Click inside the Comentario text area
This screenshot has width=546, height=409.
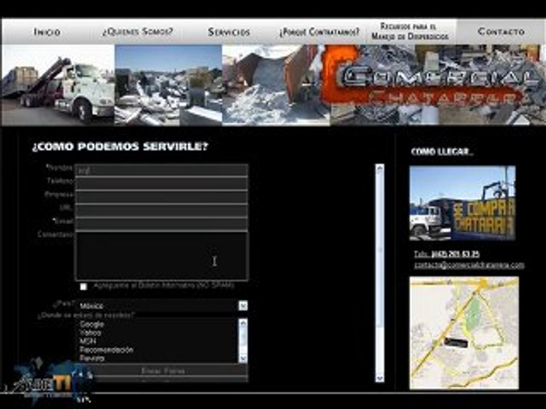tap(162, 256)
